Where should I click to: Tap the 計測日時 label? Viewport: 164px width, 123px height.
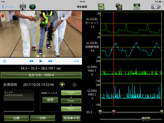tap(10, 84)
